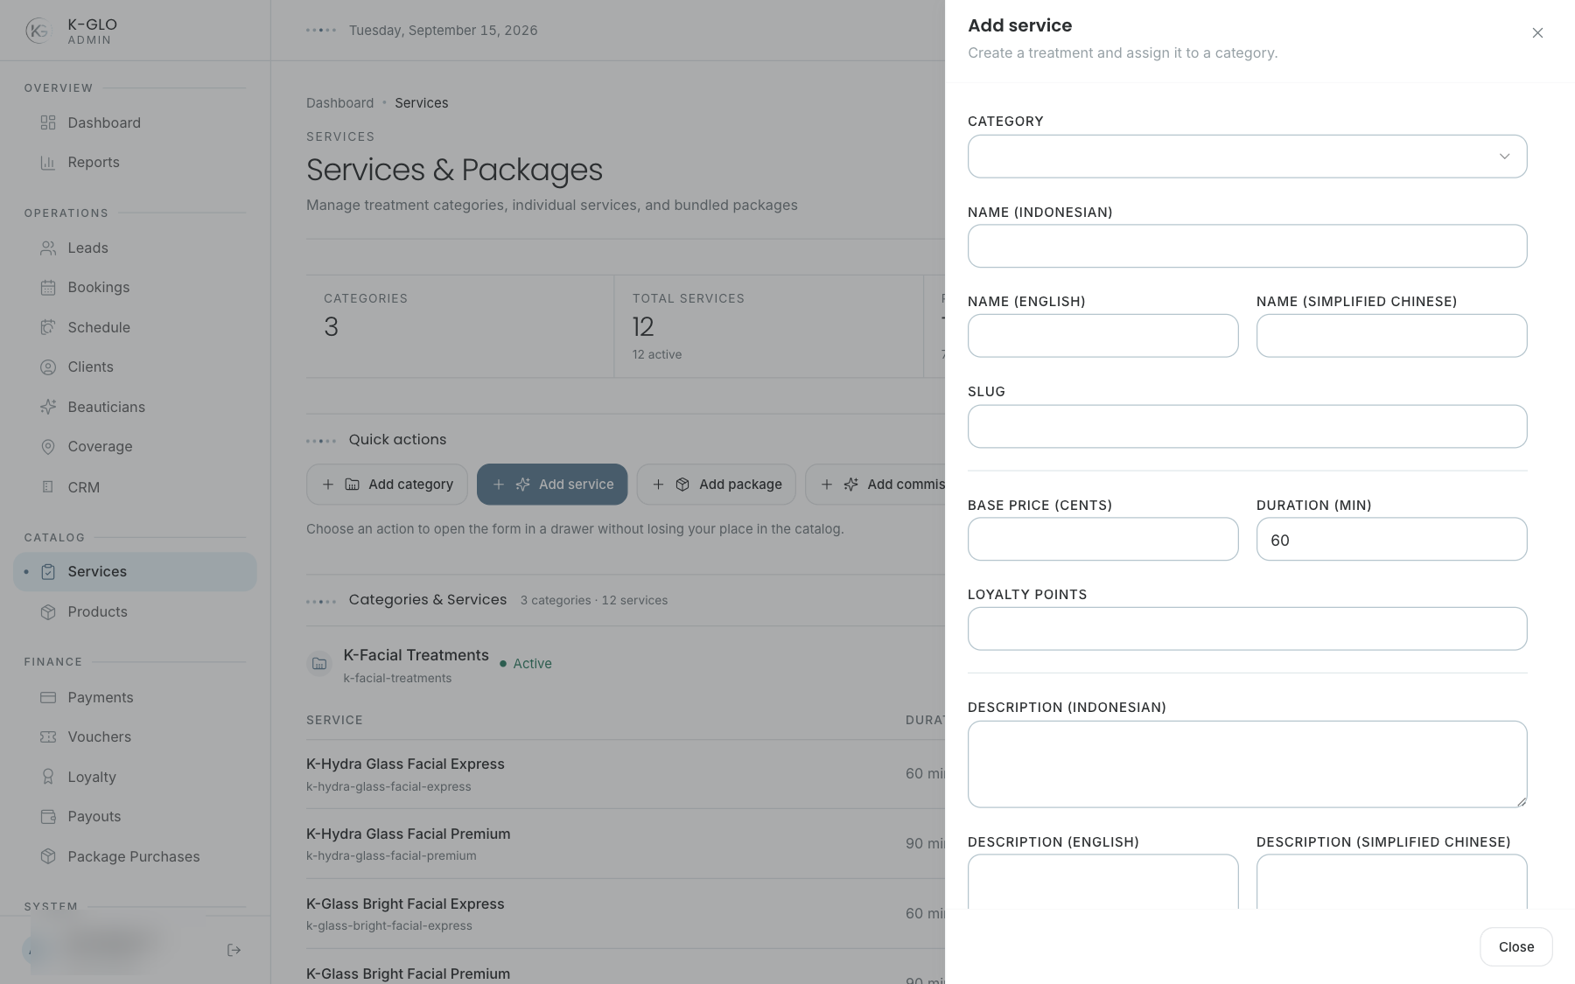Click the Close button in drawer

1515,947
